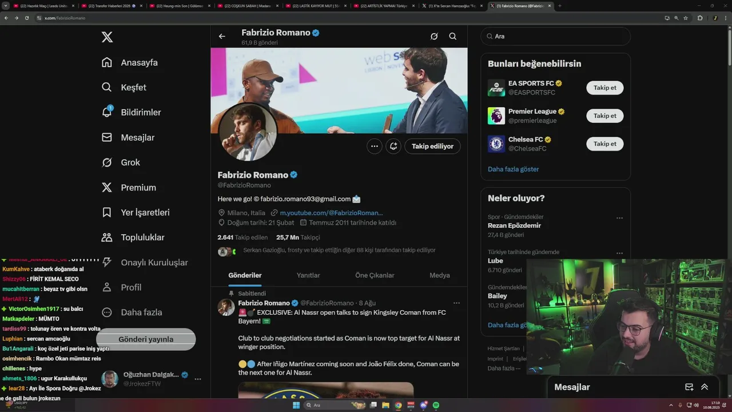
Task: Open Profil from sidebar
Action: tap(121, 287)
